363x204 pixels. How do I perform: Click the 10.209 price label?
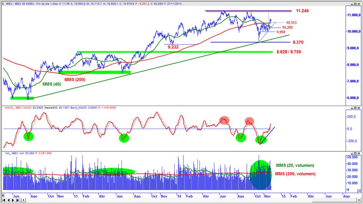click(287, 27)
